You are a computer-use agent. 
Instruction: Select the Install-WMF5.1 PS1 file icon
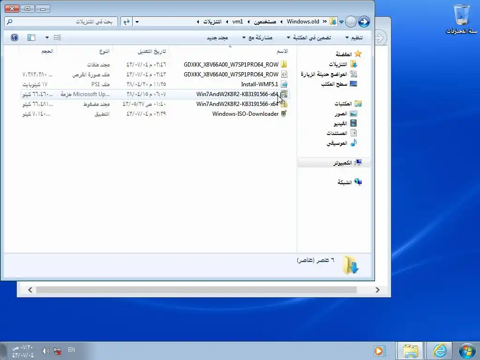click(x=284, y=84)
